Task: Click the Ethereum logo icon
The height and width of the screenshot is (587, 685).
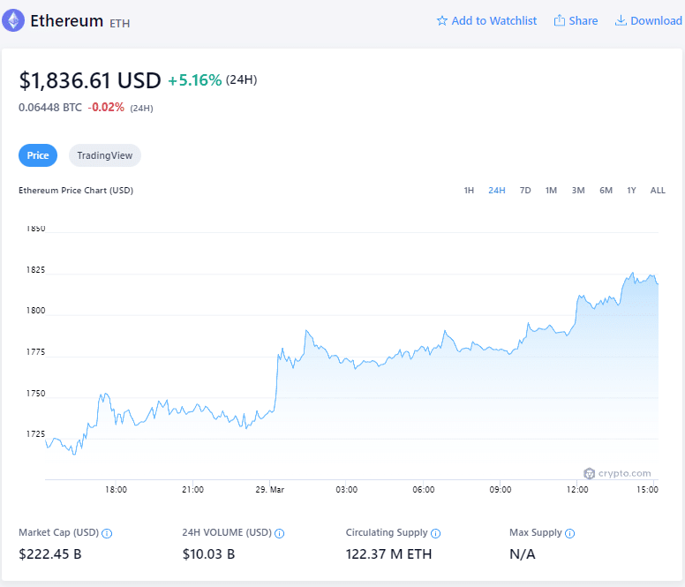Action: tap(13, 20)
